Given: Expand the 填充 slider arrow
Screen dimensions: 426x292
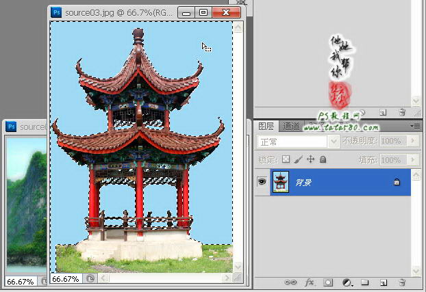Looking at the screenshot, I should point(413,159).
